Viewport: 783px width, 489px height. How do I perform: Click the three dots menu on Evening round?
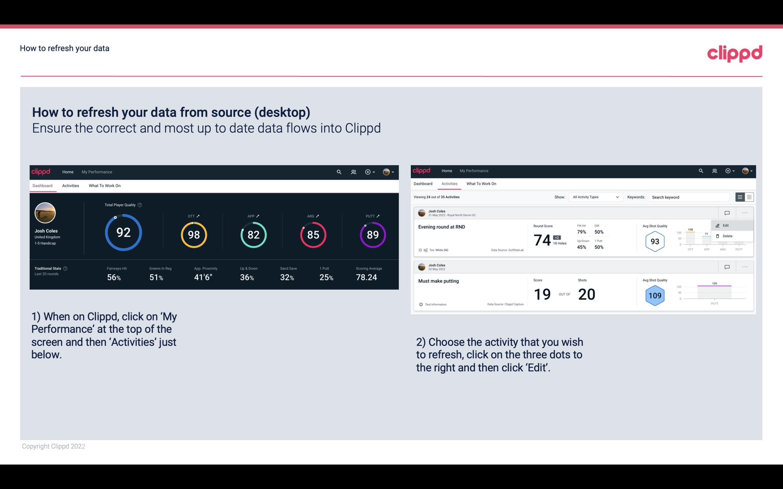pyautogui.click(x=745, y=213)
